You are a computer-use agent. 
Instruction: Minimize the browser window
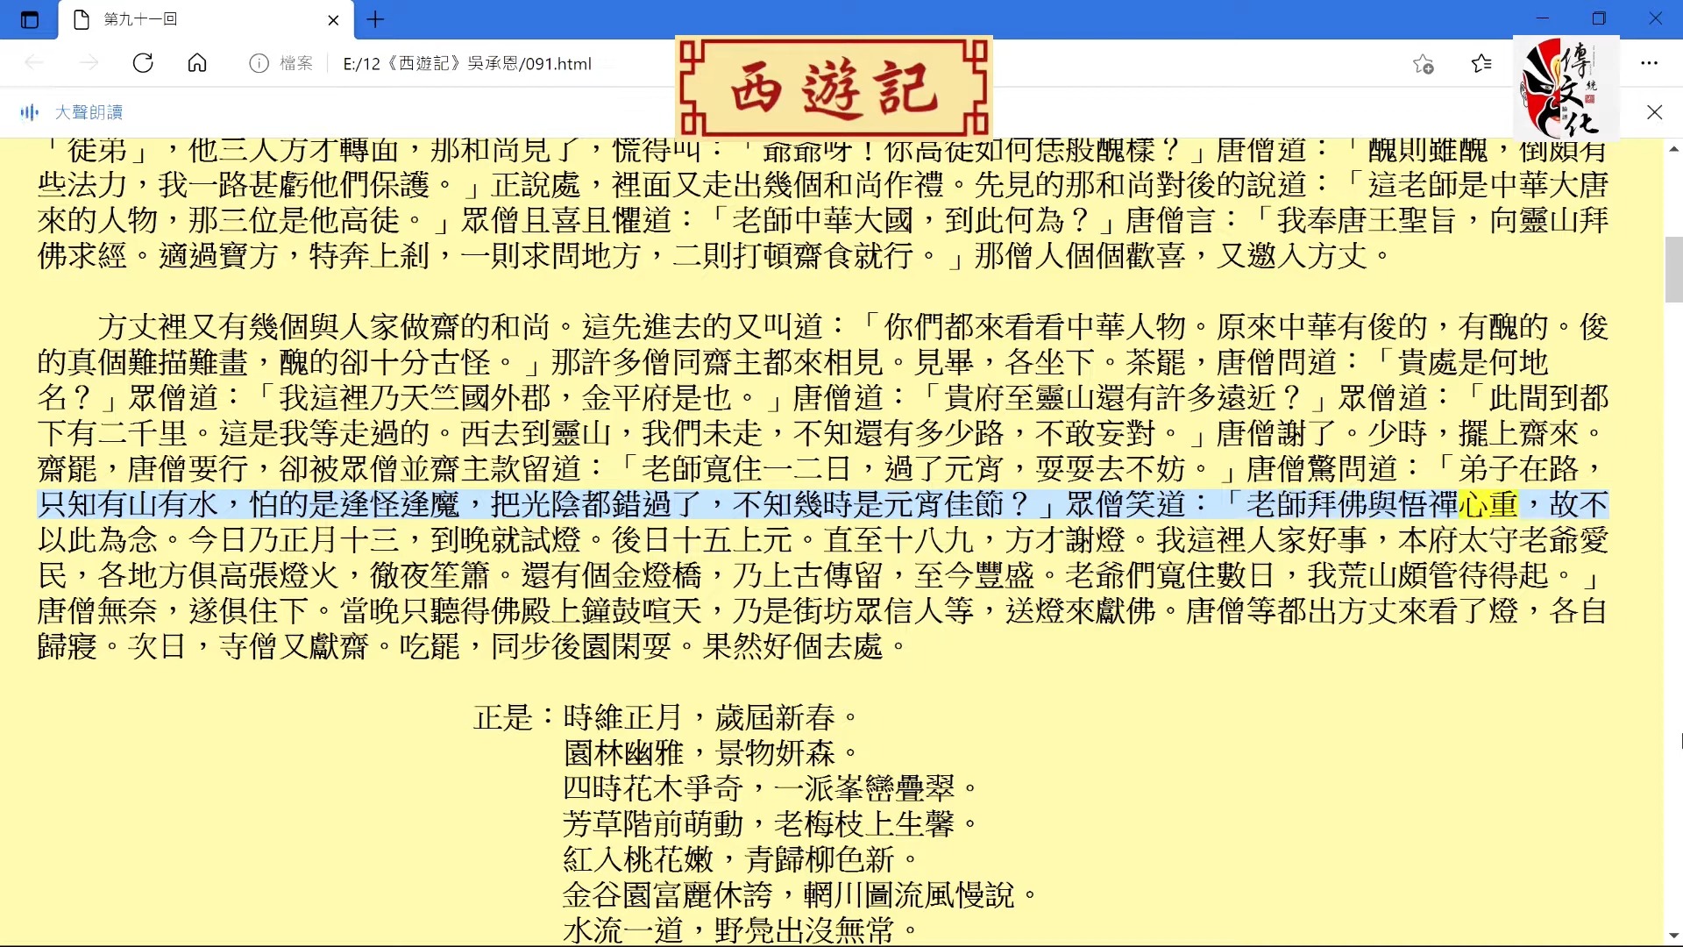point(1543,18)
